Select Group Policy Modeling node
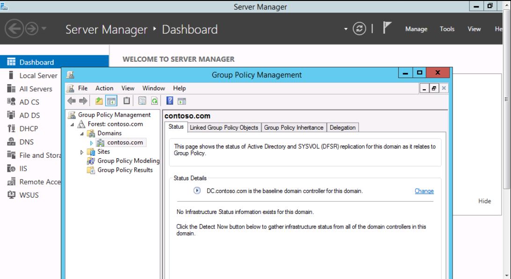511x279 pixels. (x=128, y=161)
